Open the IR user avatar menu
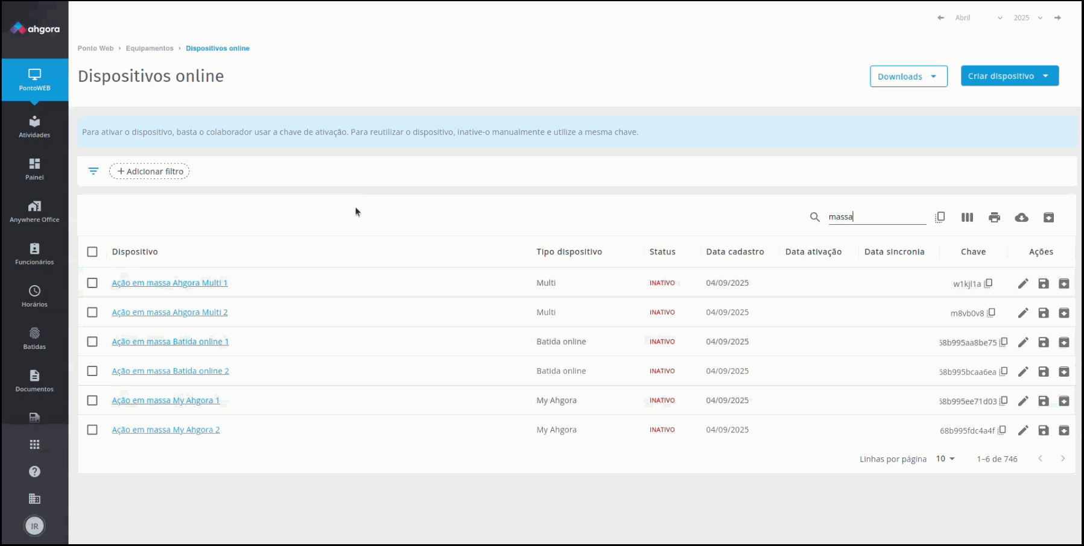 pyautogui.click(x=34, y=526)
